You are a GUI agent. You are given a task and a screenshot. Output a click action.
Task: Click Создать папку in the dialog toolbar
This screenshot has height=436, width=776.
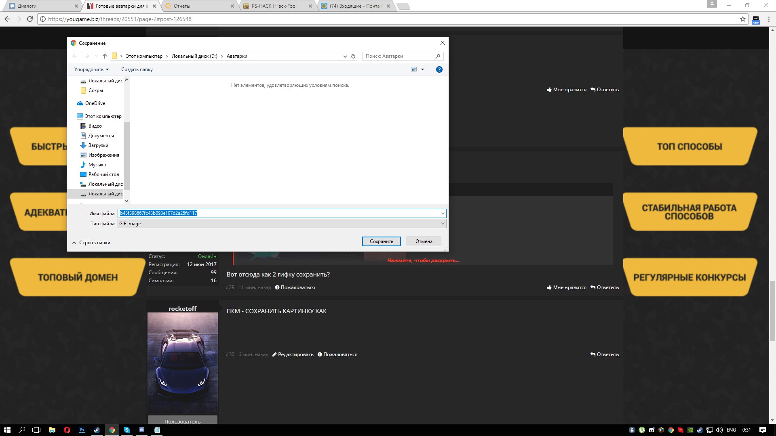(137, 69)
